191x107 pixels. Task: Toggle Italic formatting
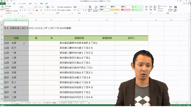[x=23, y=10]
